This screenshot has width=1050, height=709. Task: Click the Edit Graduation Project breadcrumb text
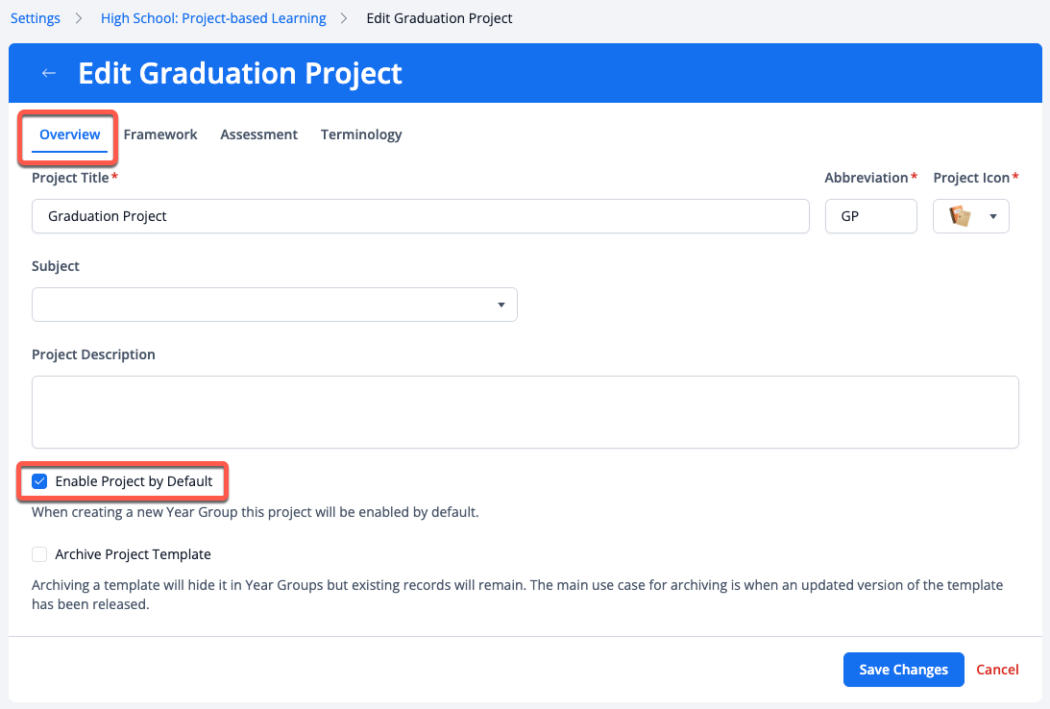coord(439,18)
